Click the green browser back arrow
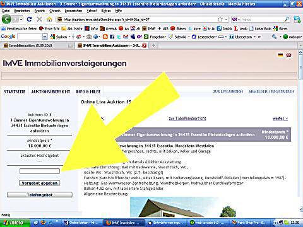 (6, 20)
